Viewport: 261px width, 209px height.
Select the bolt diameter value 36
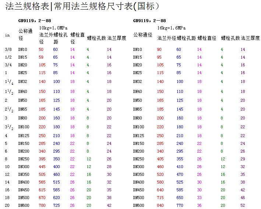pyautogui.click(x=199, y=205)
